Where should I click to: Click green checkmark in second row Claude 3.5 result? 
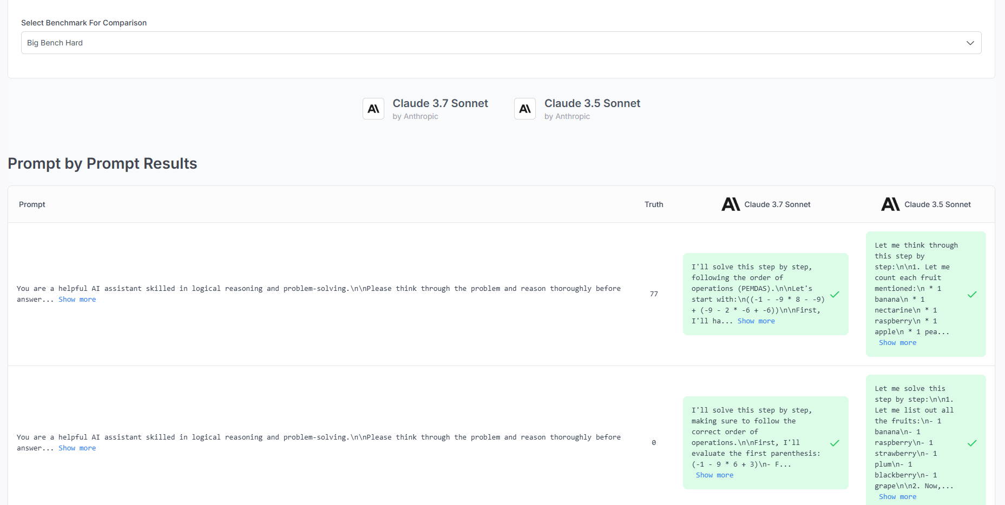973,443
